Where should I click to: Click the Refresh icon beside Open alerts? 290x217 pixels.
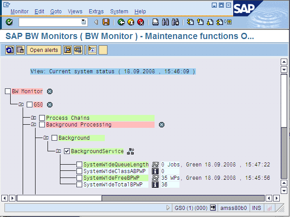tap(9, 50)
